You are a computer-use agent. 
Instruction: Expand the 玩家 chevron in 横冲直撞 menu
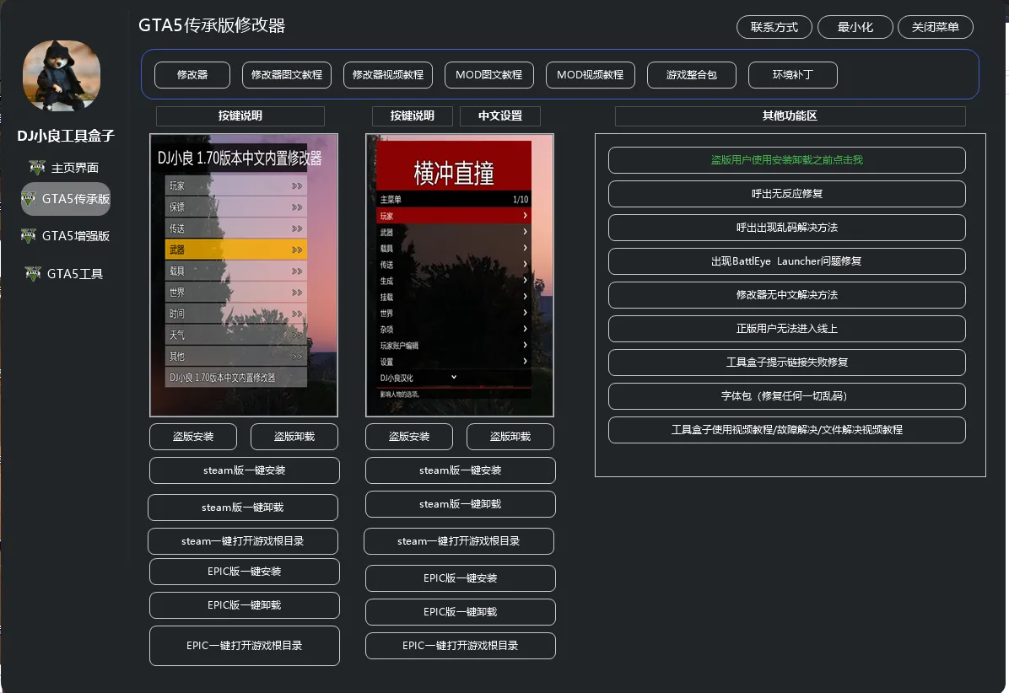pos(525,217)
